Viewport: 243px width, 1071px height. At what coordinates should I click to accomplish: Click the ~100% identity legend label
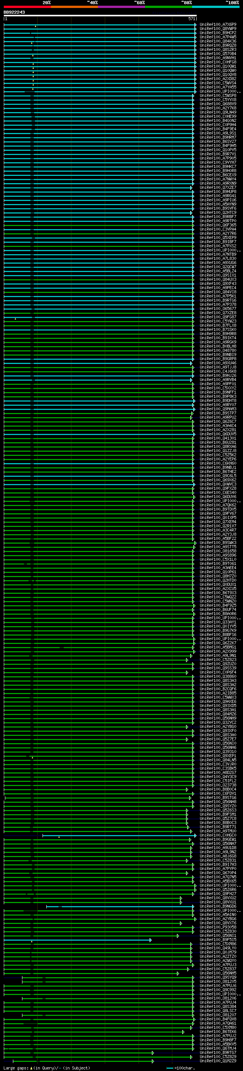click(232, 3)
